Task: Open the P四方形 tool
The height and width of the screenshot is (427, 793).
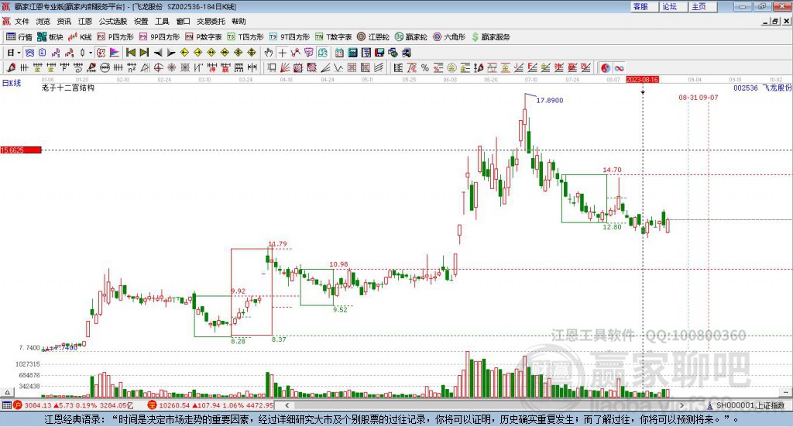Action: 115,37
